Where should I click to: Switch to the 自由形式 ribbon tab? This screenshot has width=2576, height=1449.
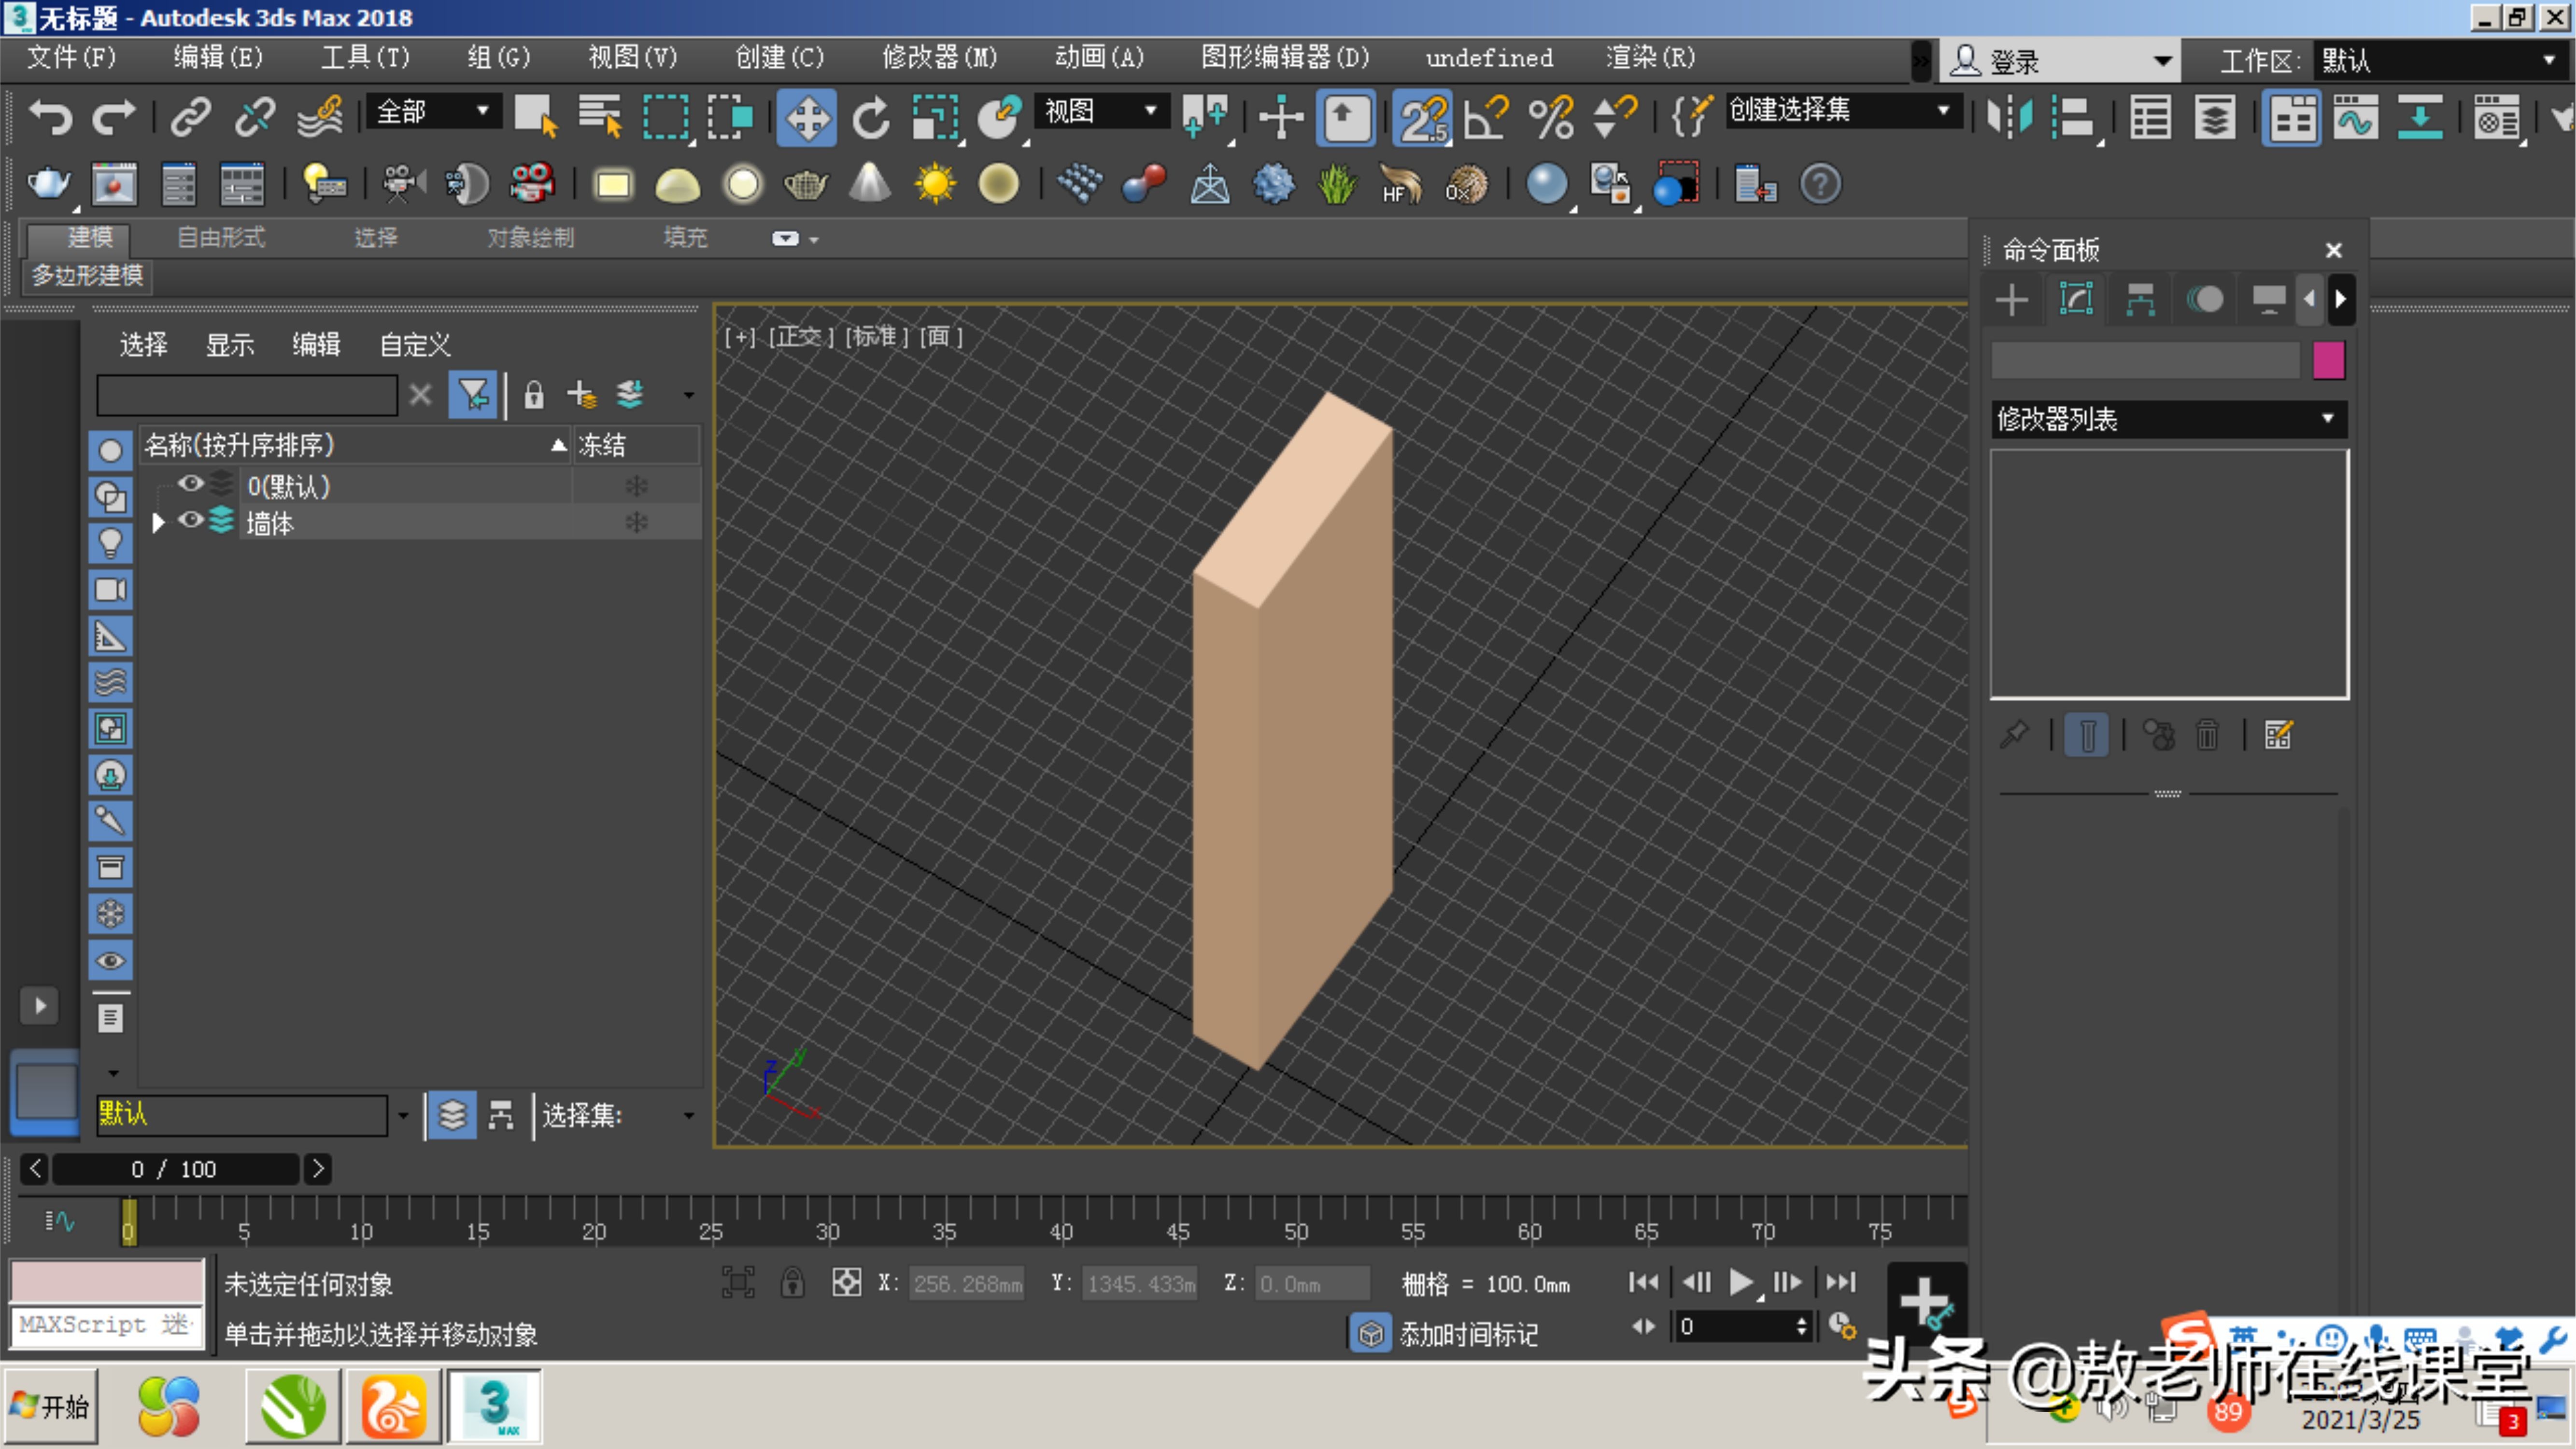(x=219, y=237)
